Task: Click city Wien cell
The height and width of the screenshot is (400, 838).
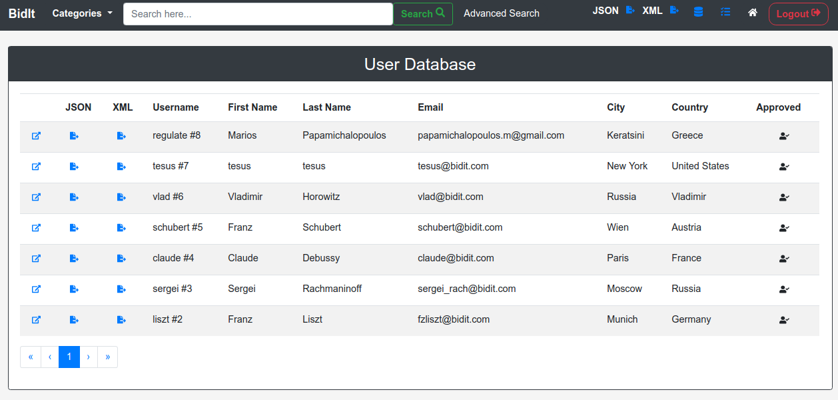Action: point(618,227)
